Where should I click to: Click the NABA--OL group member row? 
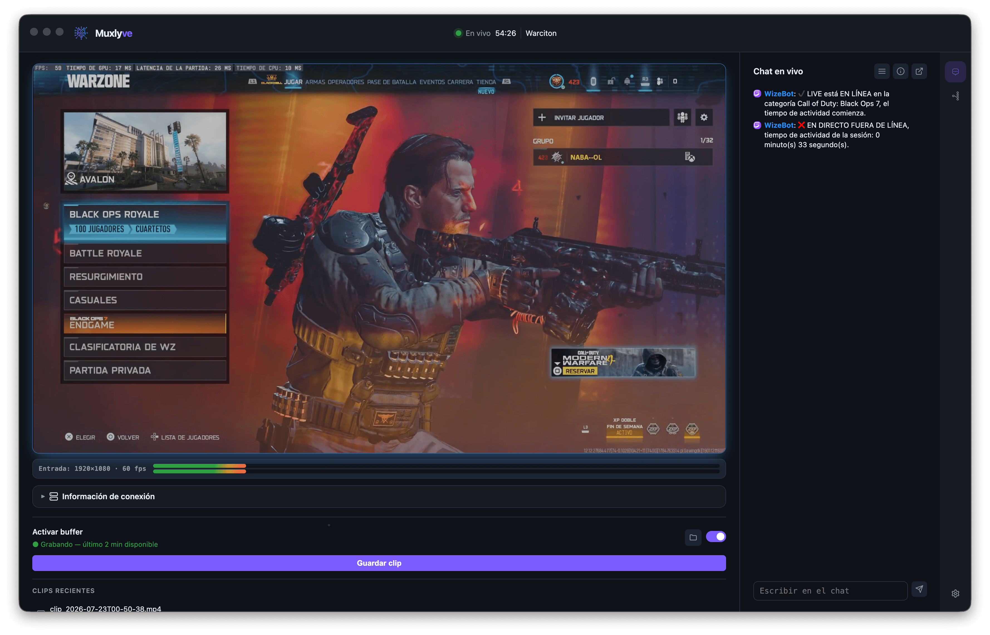(x=623, y=157)
